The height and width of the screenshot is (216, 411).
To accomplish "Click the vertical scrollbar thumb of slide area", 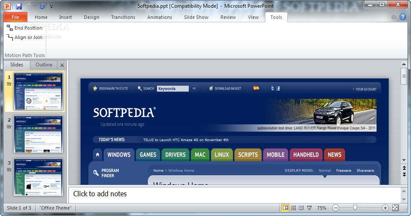I will click(x=404, y=76).
